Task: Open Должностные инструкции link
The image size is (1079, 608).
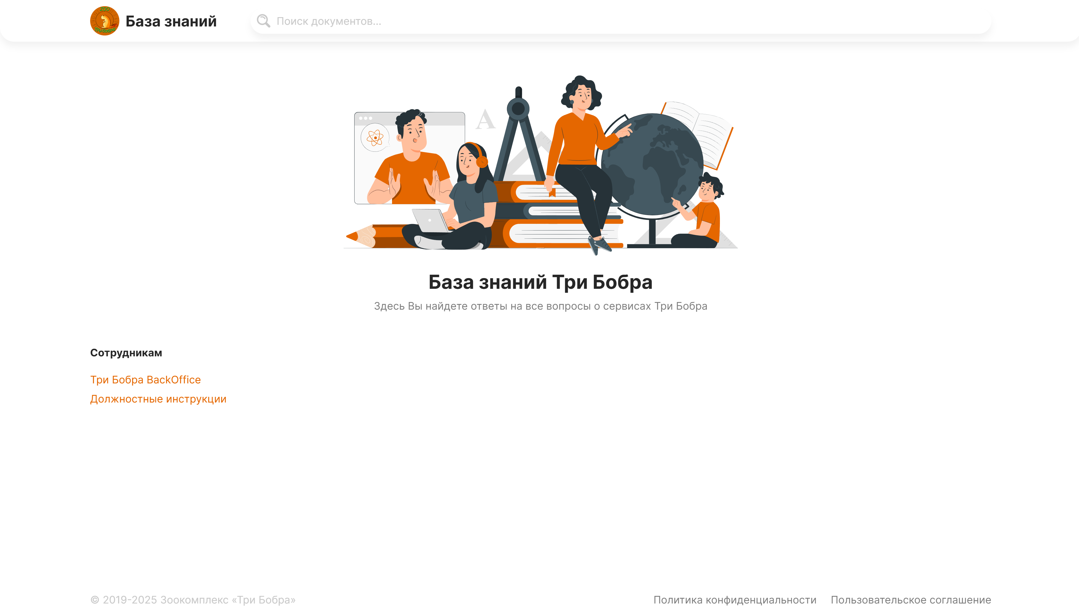Action: click(158, 399)
